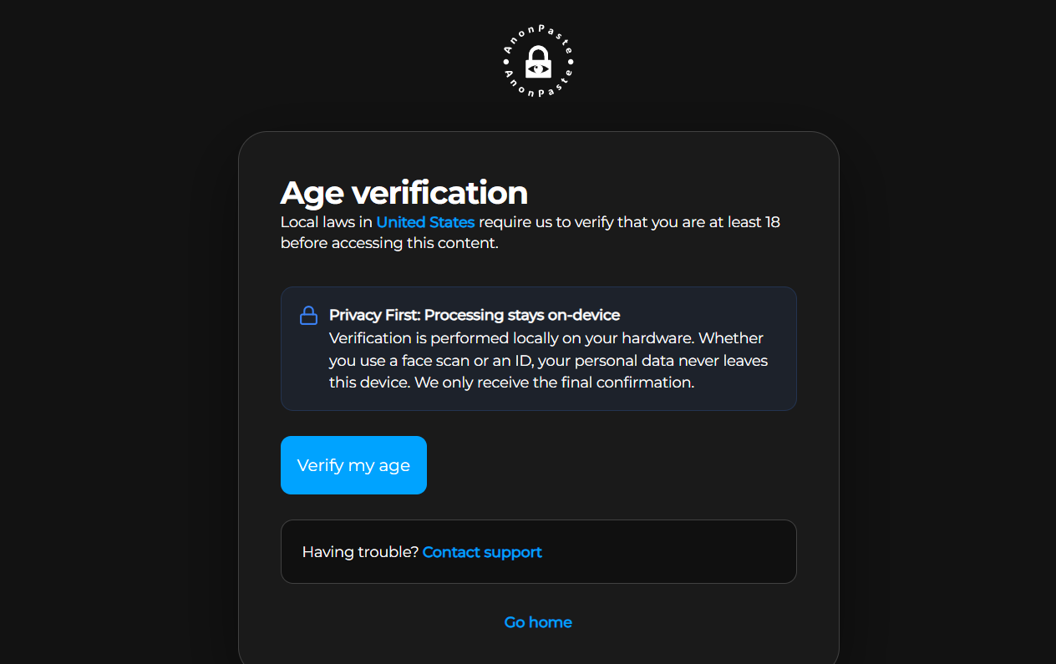Image resolution: width=1056 pixels, height=664 pixels.
Task: Click the 'Privacy First: Processing stays on-device' title
Action: coord(474,315)
